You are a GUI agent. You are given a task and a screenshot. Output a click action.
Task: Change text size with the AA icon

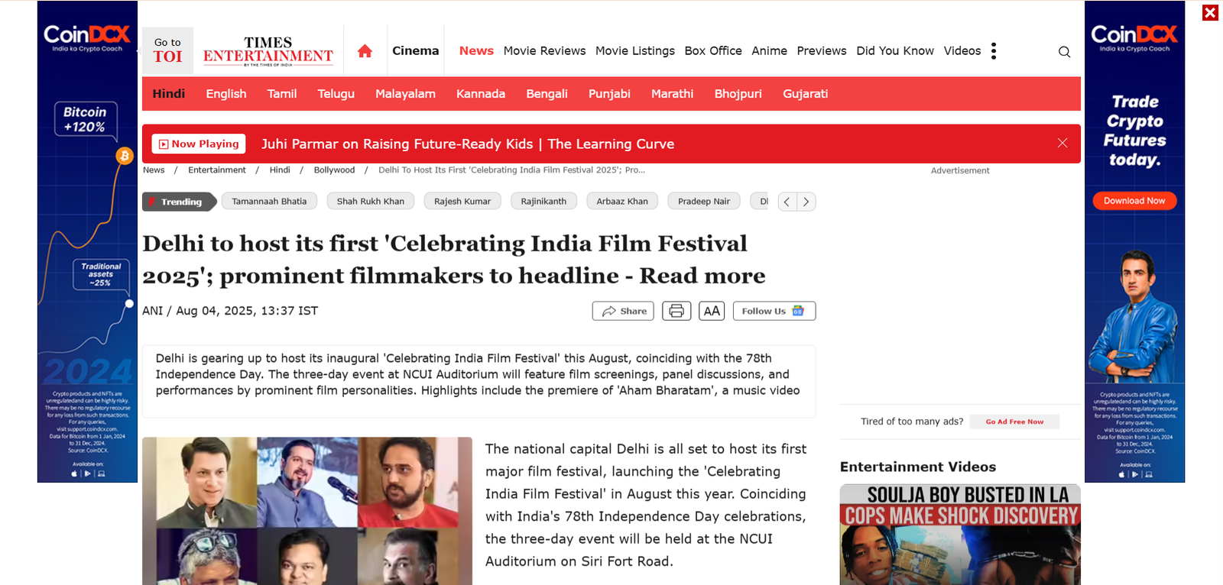point(712,311)
